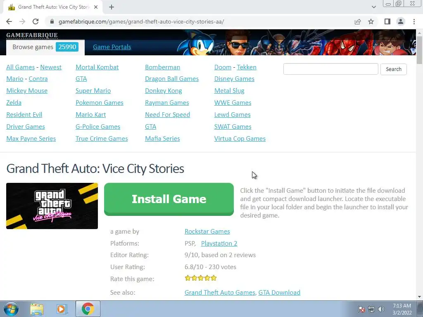The image size is (423, 317).
Task: Open the Zelda link
Action: tap(14, 103)
